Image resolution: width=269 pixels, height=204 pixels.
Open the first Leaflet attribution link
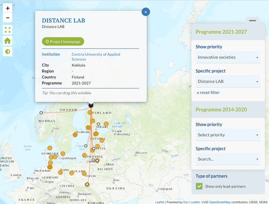(160, 202)
